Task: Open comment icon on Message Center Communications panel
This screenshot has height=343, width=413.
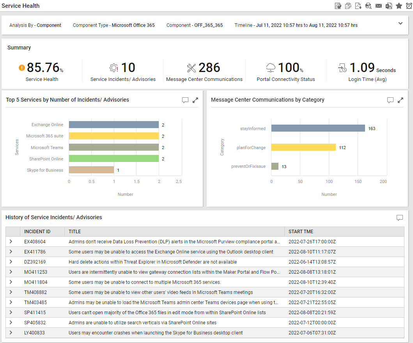Action: point(390,100)
